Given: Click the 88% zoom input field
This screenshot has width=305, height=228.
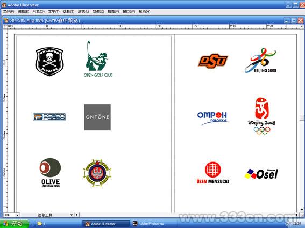Looking at the screenshot, I should click(9, 215).
